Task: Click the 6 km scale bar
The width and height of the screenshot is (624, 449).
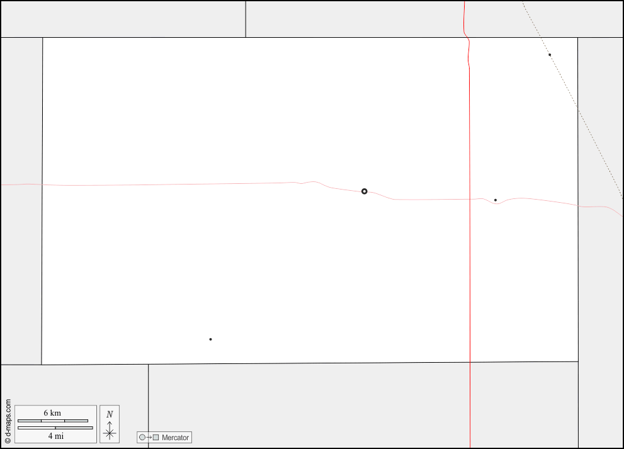Action: point(53,421)
